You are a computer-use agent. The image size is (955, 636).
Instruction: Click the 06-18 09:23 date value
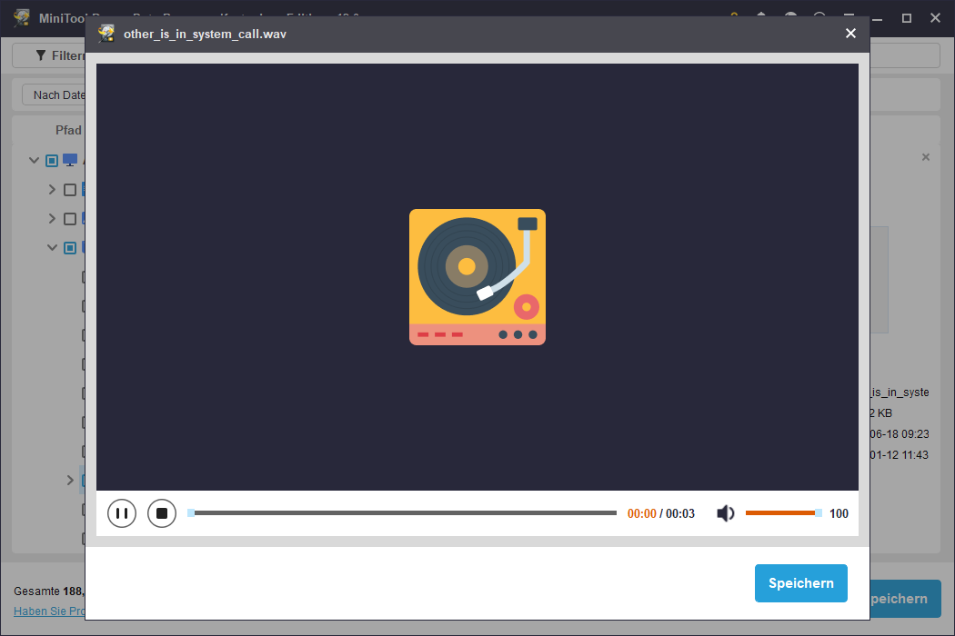900,434
